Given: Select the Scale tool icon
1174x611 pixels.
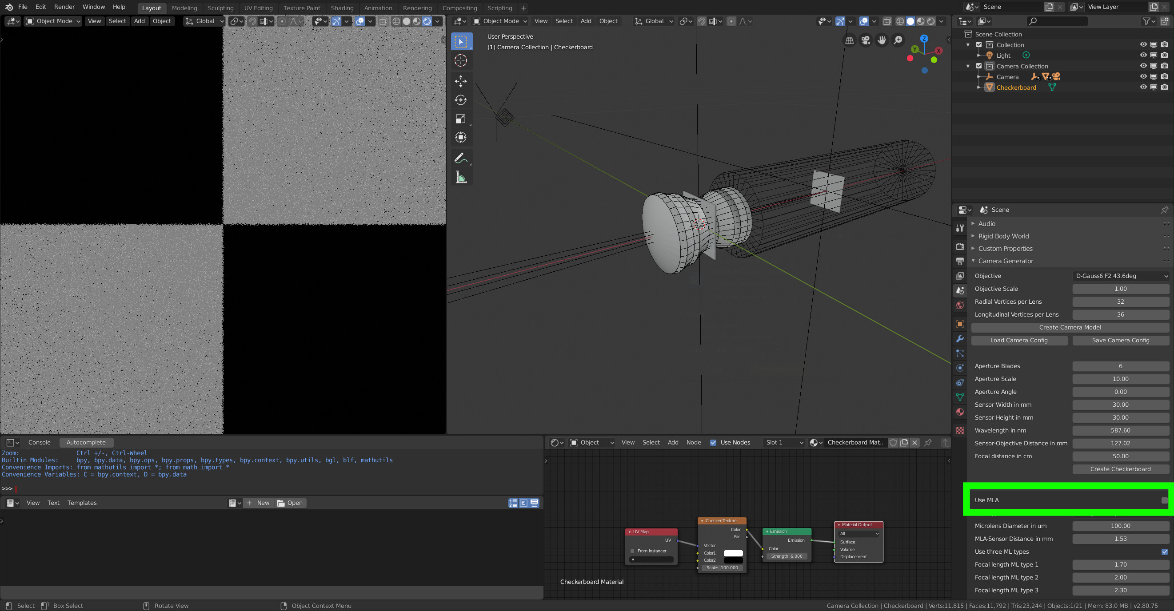Looking at the screenshot, I should click(461, 119).
